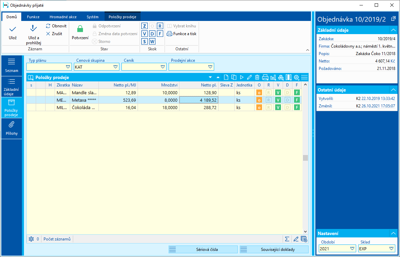400x257 pixels.
Task: Click the pencil edit icon in Položky prodeje header
Action: pos(249,77)
